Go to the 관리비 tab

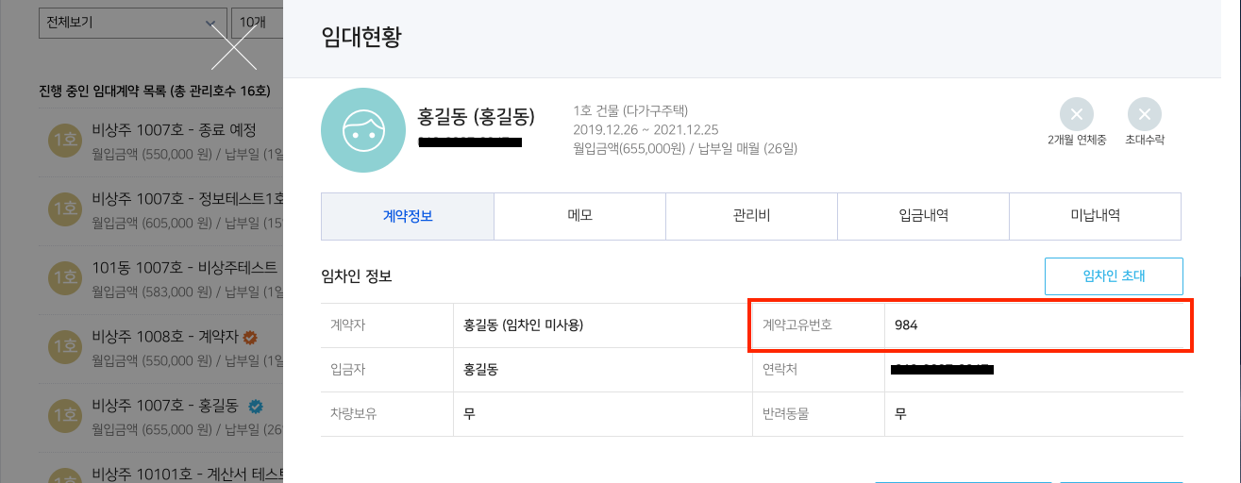pos(751,216)
